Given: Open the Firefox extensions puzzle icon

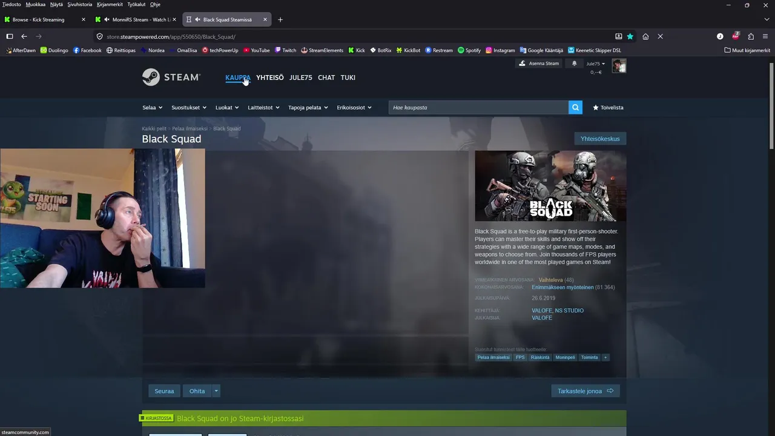Looking at the screenshot, I should pos(751,36).
